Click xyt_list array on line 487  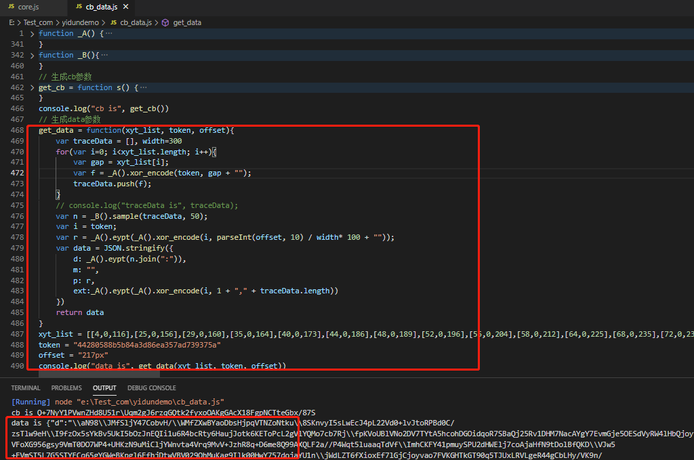pyautogui.click(x=390, y=334)
